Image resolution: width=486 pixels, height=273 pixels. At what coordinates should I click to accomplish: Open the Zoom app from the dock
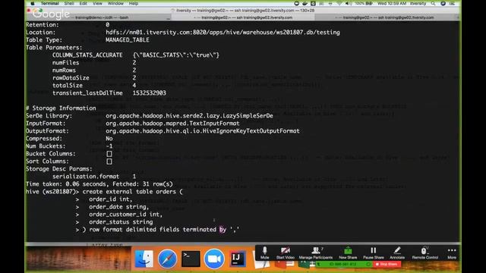click(x=214, y=258)
